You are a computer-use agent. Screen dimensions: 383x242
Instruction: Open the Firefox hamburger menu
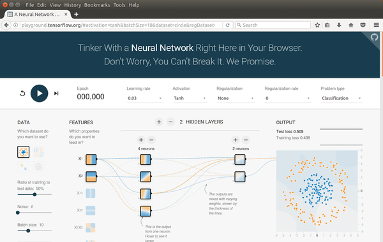coord(376,25)
